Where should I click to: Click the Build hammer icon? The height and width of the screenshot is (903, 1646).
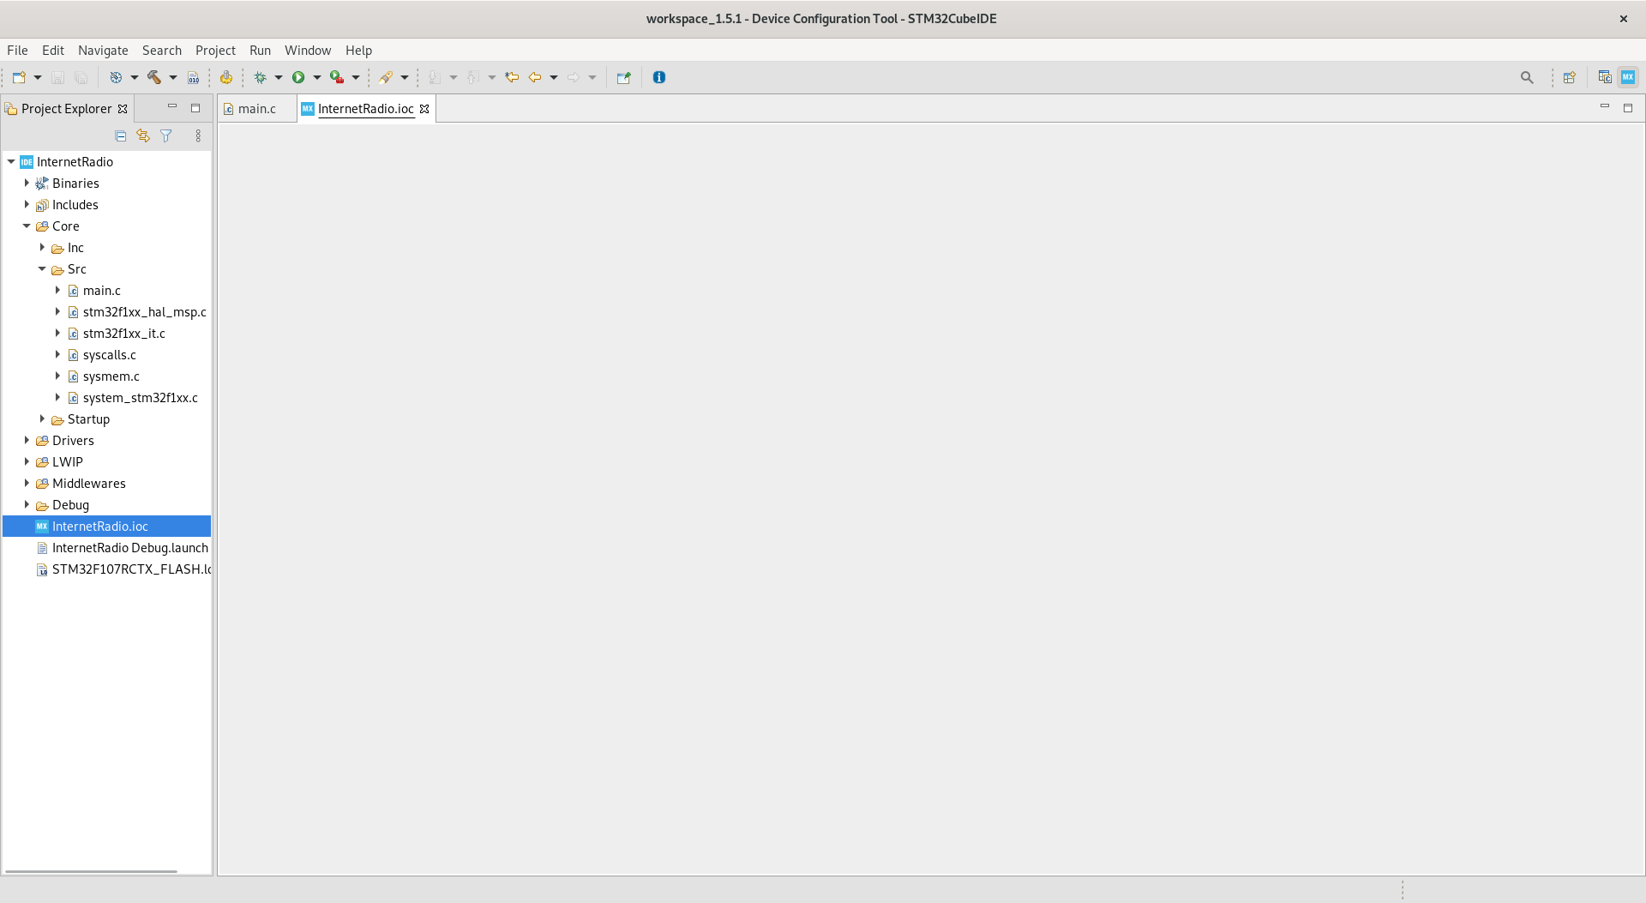154,77
